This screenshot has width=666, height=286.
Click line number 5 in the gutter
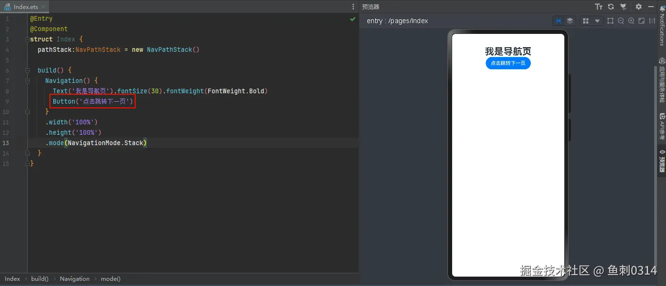[x=7, y=60]
